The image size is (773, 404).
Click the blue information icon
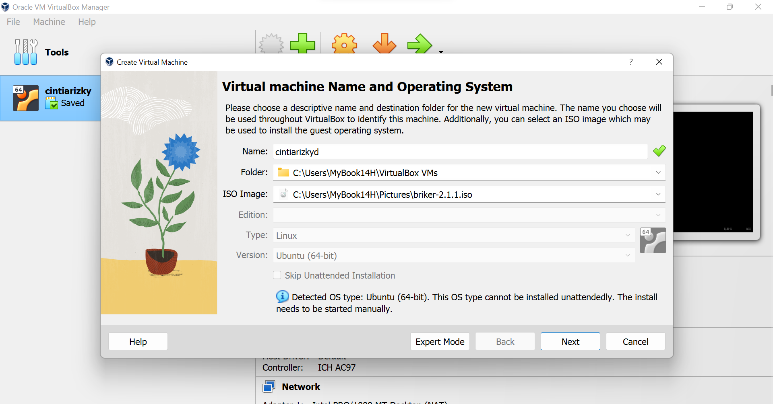[282, 297]
